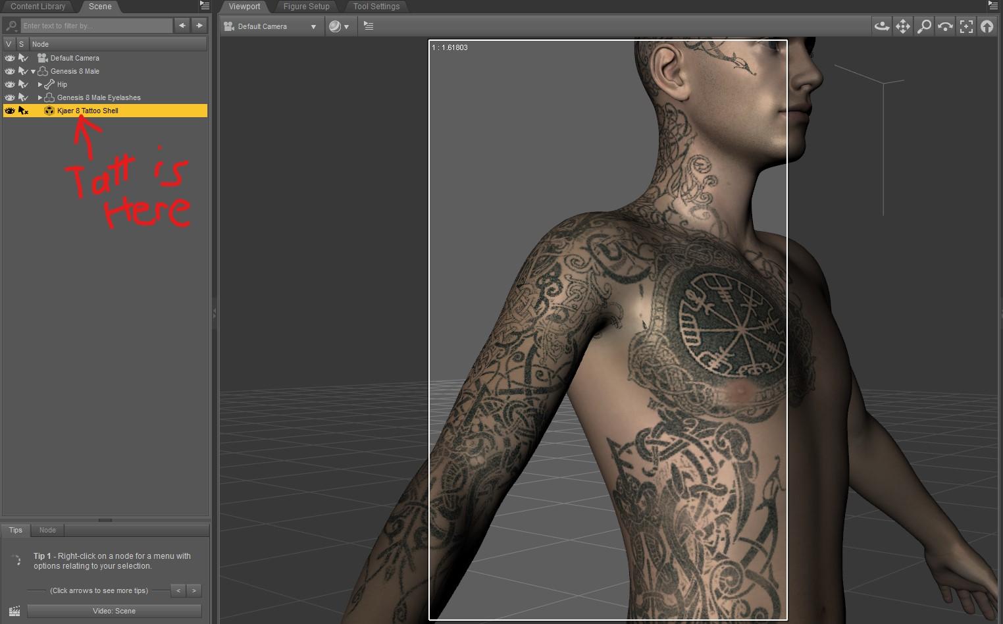Open the Figure Setup tab
The height and width of the screenshot is (624, 1003).
pos(307,7)
